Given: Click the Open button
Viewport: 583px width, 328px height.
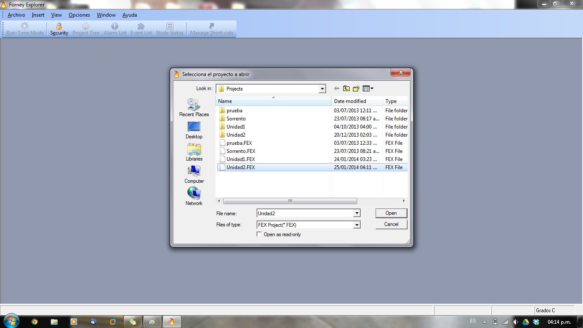Looking at the screenshot, I should pyautogui.click(x=391, y=213).
